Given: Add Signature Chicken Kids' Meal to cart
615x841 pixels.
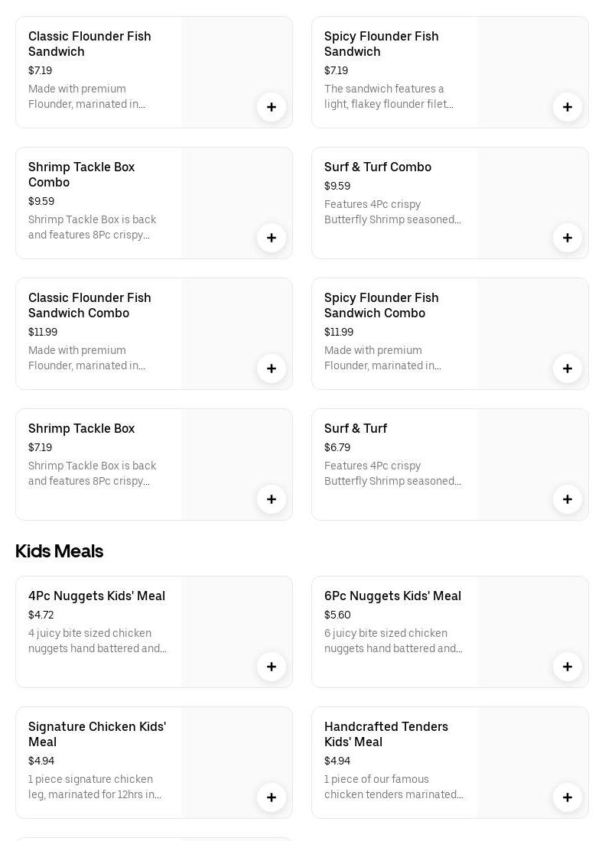Looking at the screenshot, I should (x=272, y=797).
